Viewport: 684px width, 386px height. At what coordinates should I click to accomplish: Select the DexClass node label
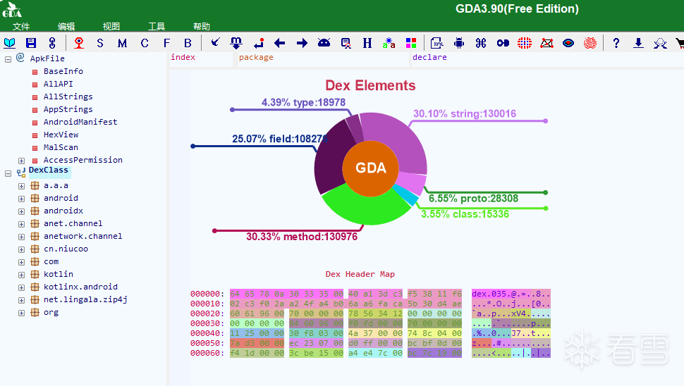[49, 170]
